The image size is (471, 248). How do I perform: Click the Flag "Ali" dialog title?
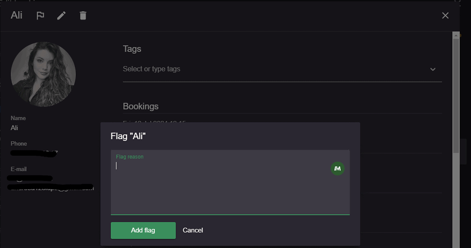click(x=128, y=136)
